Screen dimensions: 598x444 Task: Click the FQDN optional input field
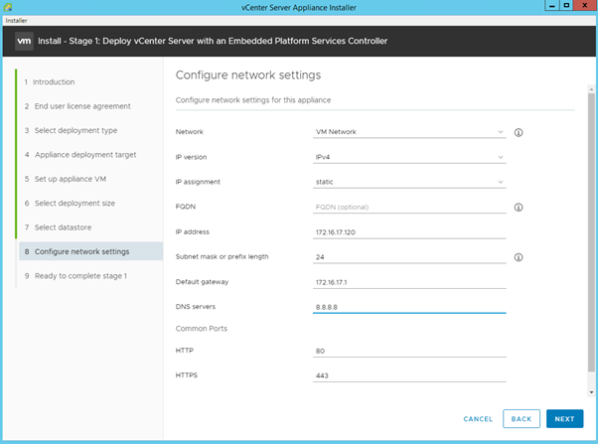(409, 208)
